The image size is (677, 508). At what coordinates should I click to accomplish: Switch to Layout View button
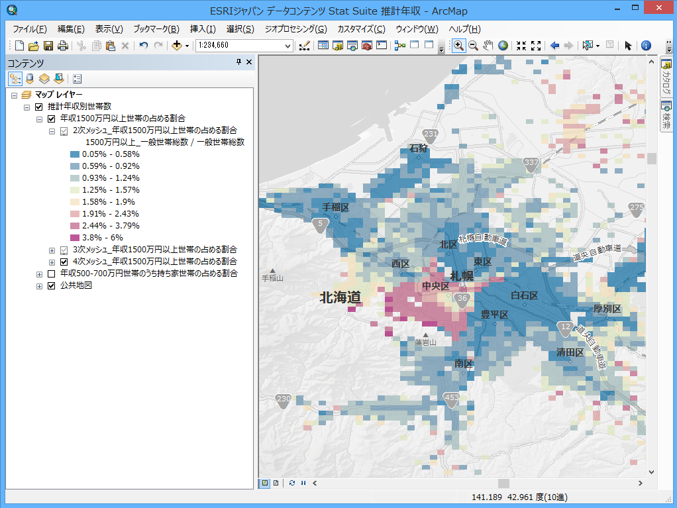click(276, 483)
